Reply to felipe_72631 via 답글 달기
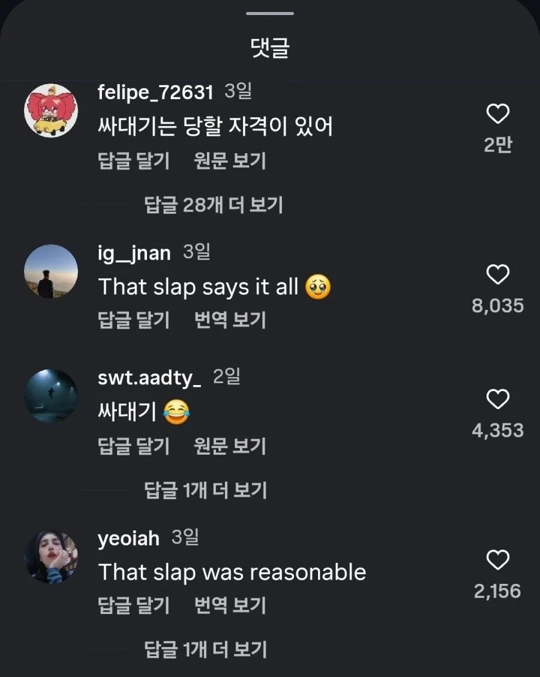This screenshot has width=540, height=677. pos(134,161)
